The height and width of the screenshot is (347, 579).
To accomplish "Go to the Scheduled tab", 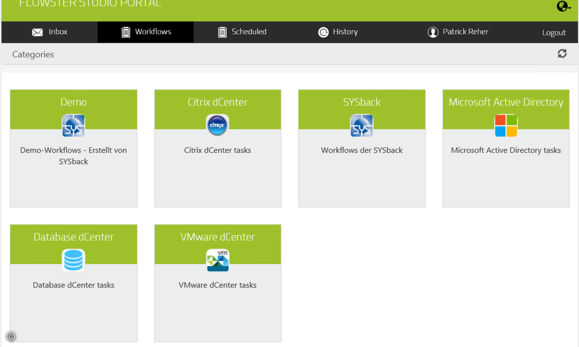I will pos(242,32).
